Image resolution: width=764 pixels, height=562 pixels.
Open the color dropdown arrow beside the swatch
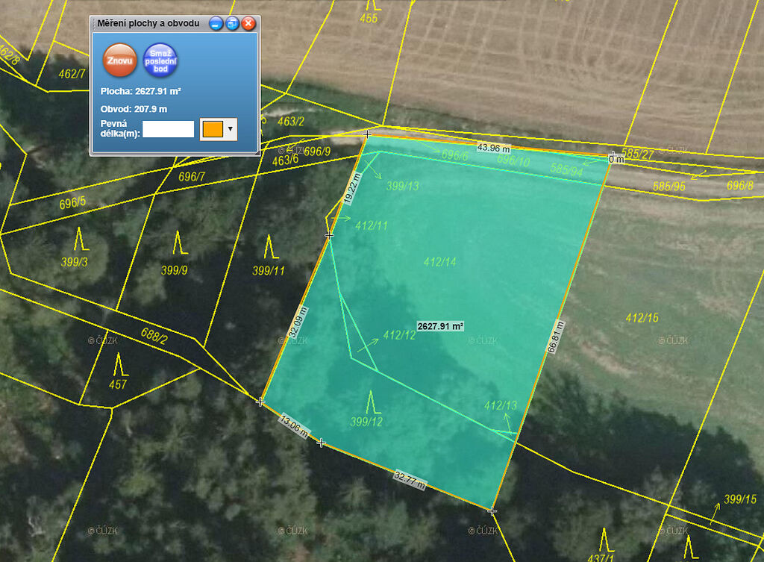230,129
